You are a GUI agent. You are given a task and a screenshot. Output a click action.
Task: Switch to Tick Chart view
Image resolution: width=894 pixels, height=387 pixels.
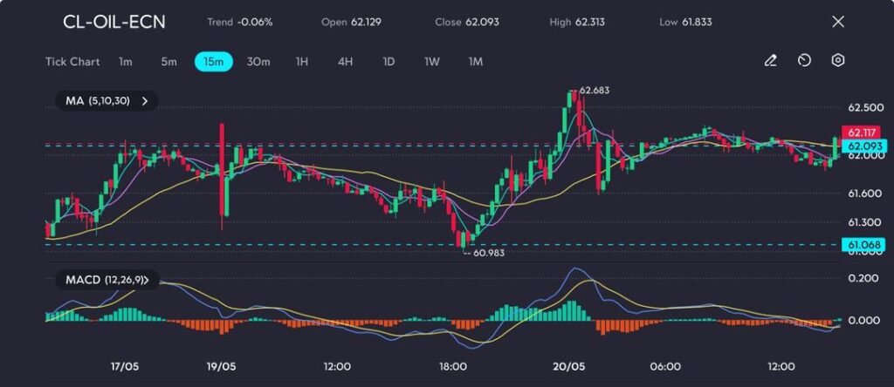coord(72,62)
